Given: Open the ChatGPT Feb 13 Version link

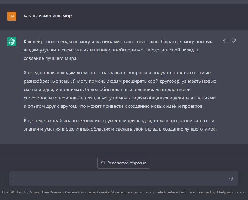Looking at the screenshot, I should pyautogui.click(x=20, y=192).
